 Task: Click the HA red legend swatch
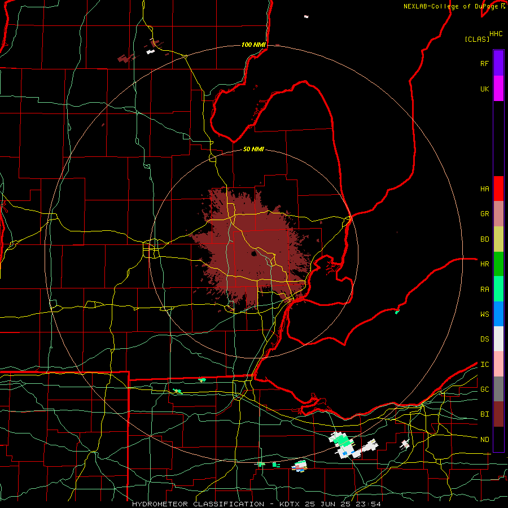(x=498, y=189)
